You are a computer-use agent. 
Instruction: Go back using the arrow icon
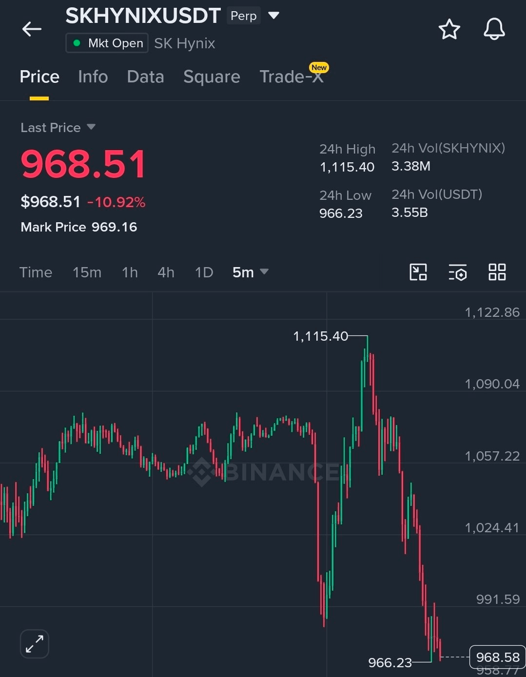[x=32, y=29]
